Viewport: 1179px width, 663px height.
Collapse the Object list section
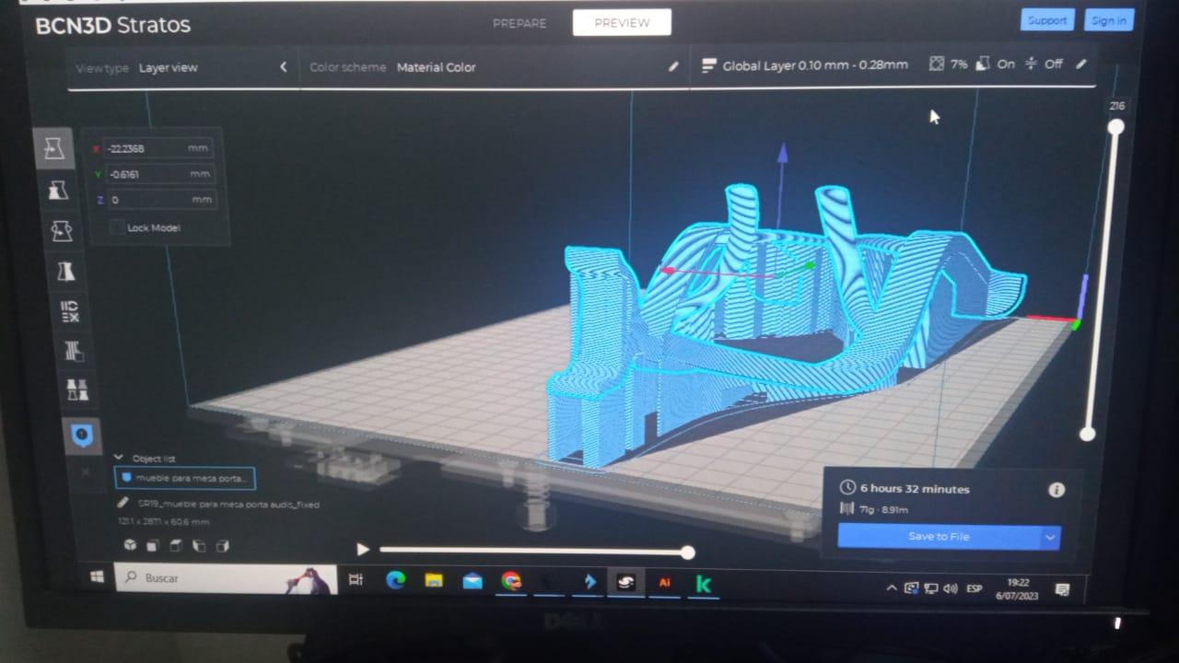[x=119, y=458]
